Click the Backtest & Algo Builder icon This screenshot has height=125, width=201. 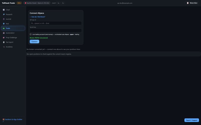[4, 119]
